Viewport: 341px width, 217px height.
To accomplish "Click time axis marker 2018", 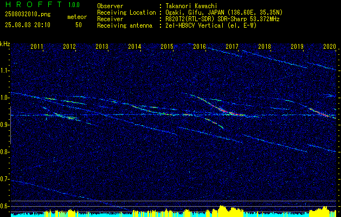I will tap(265, 46).
